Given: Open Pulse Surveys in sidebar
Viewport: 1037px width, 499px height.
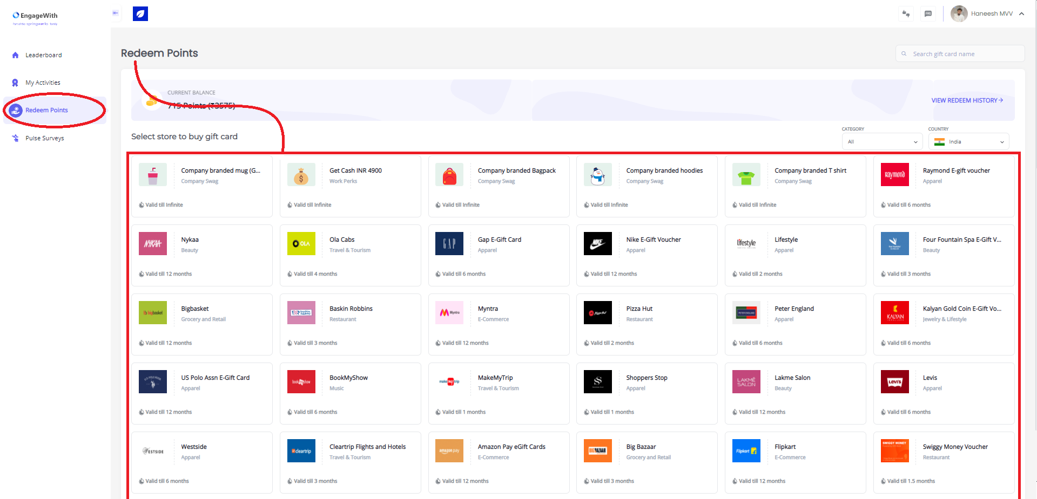Looking at the screenshot, I should pos(44,138).
